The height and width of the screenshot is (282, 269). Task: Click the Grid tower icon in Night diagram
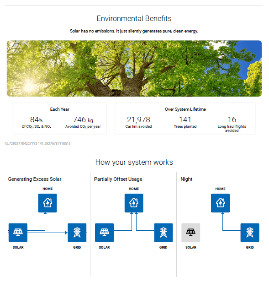point(250,233)
